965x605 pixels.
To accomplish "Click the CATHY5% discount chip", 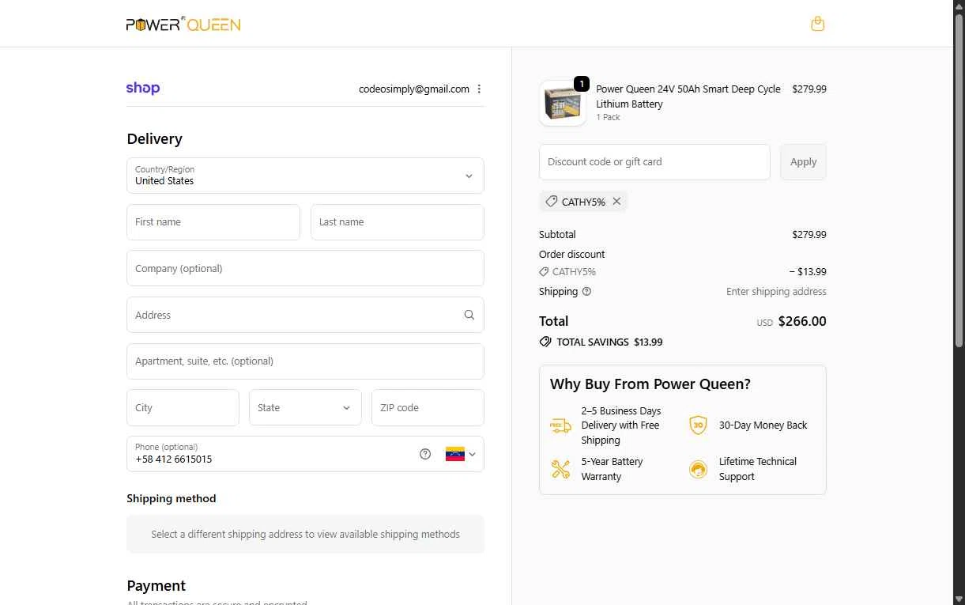I will tap(583, 202).
